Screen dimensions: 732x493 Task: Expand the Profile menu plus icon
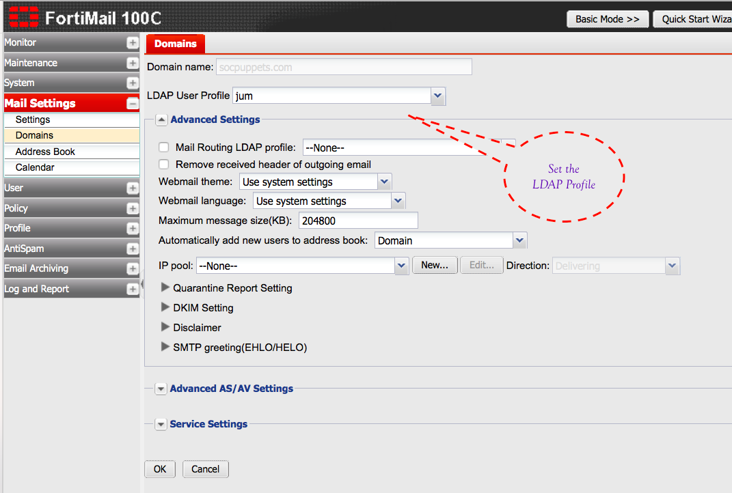click(133, 229)
